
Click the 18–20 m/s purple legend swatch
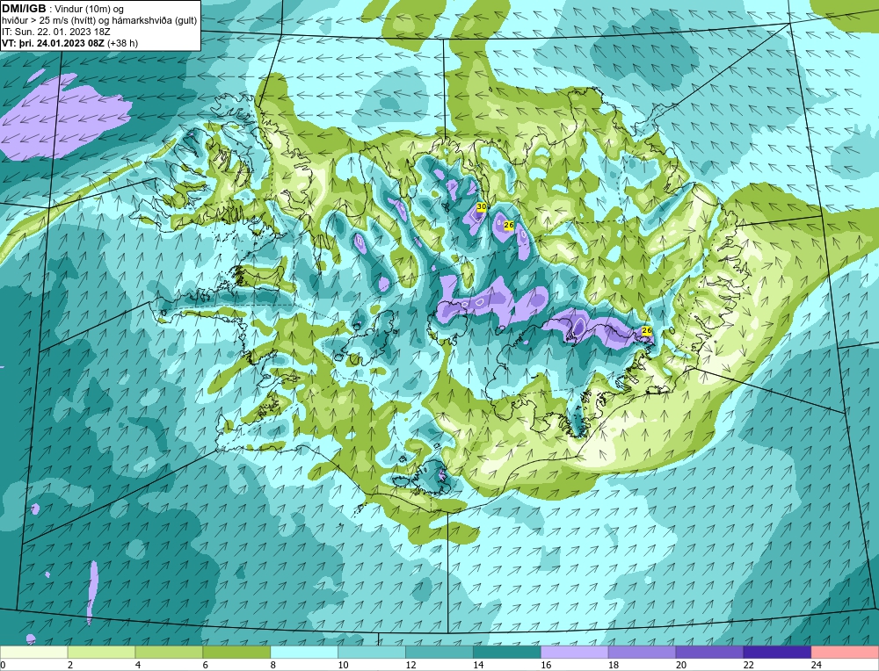point(642,653)
